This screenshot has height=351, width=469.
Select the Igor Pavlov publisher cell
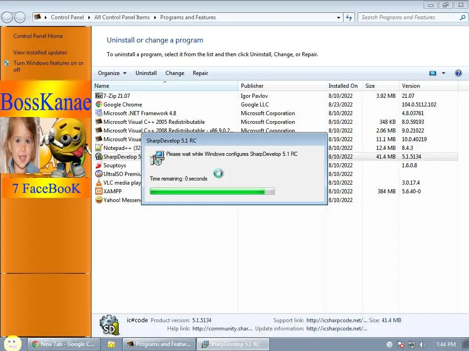click(x=254, y=96)
